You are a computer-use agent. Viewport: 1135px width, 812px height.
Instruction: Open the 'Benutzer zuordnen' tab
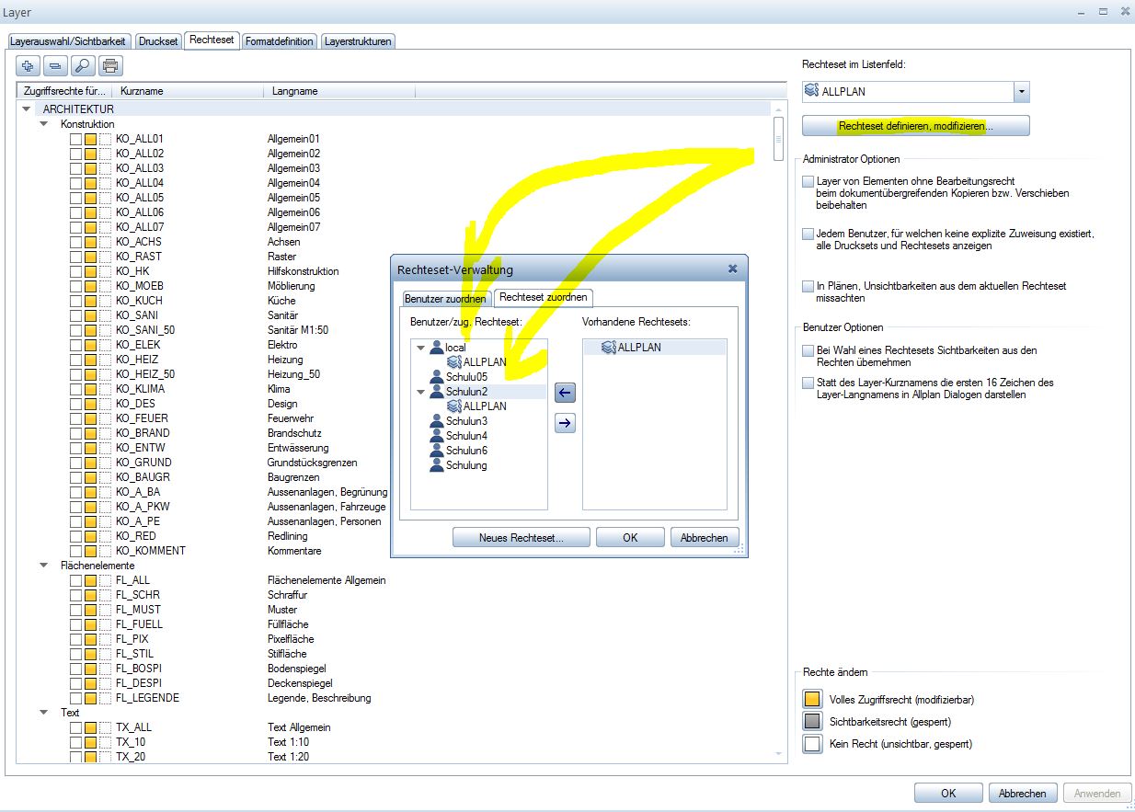pyautogui.click(x=445, y=299)
